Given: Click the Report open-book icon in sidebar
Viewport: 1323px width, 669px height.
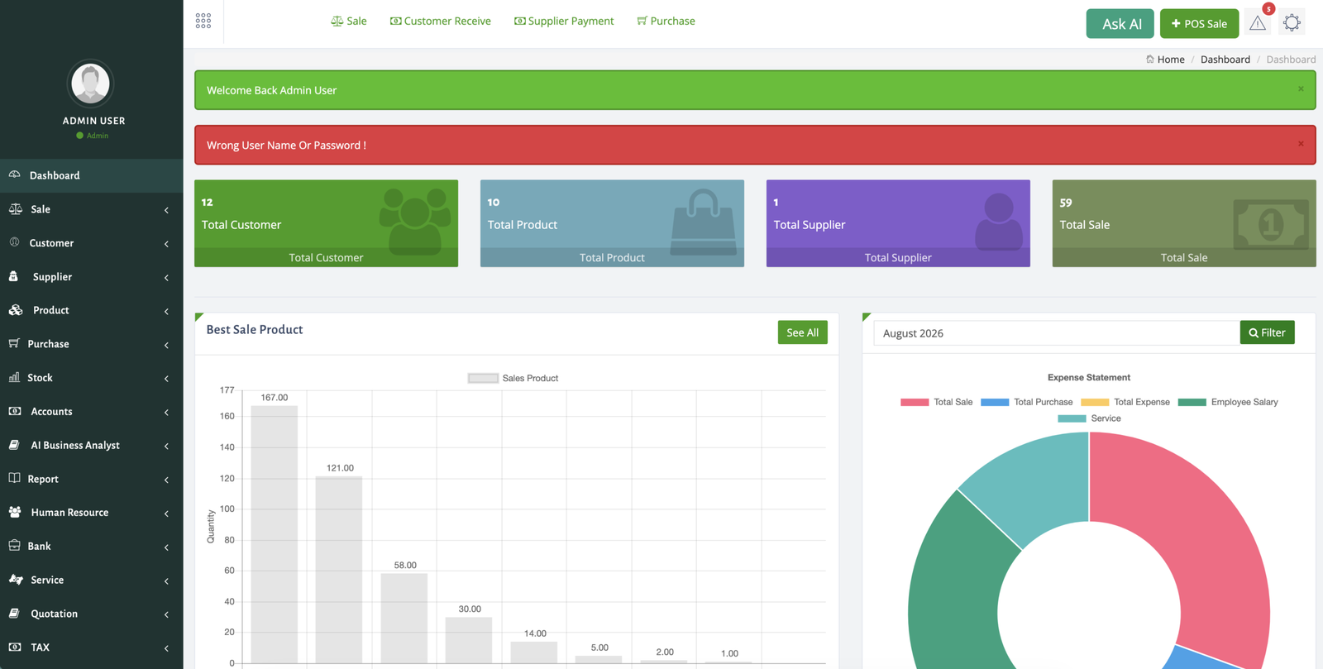Looking at the screenshot, I should [x=14, y=478].
